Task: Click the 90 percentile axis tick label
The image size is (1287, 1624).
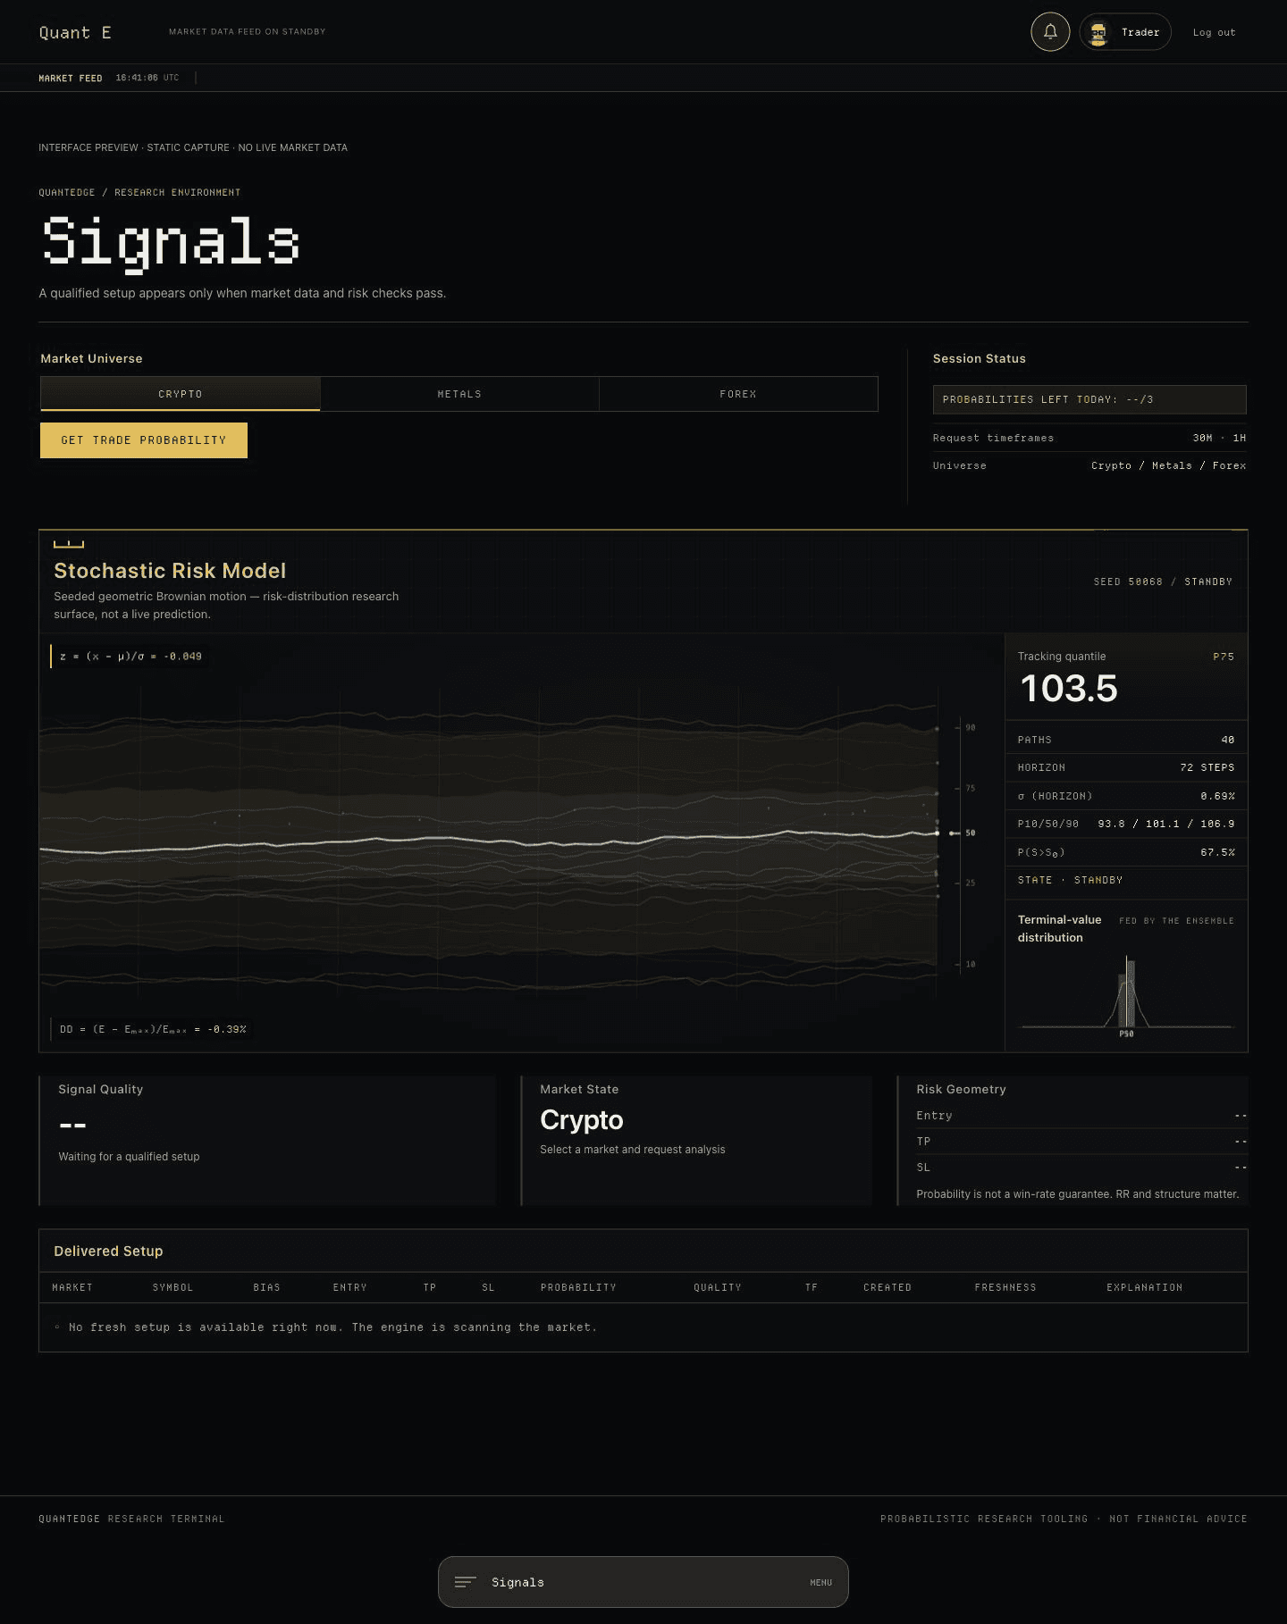Action: point(971,727)
